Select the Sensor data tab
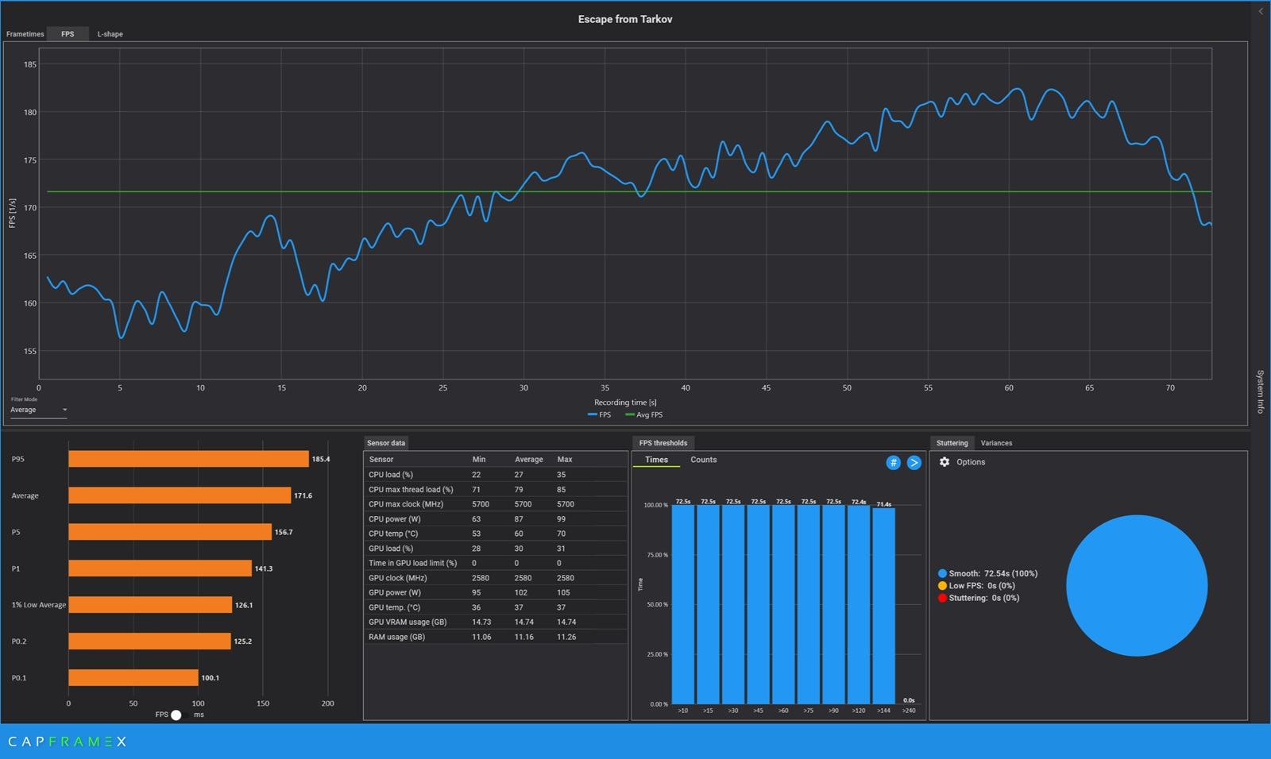The width and height of the screenshot is (1271, 759). point(386,443)
